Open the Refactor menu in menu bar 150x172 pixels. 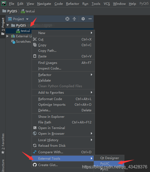point(72,4)
